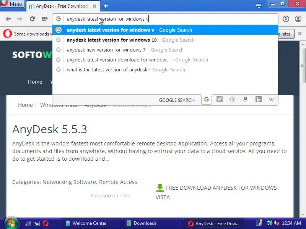
Task: Click the scrollbar down arrow
Action: pos(303,214)
